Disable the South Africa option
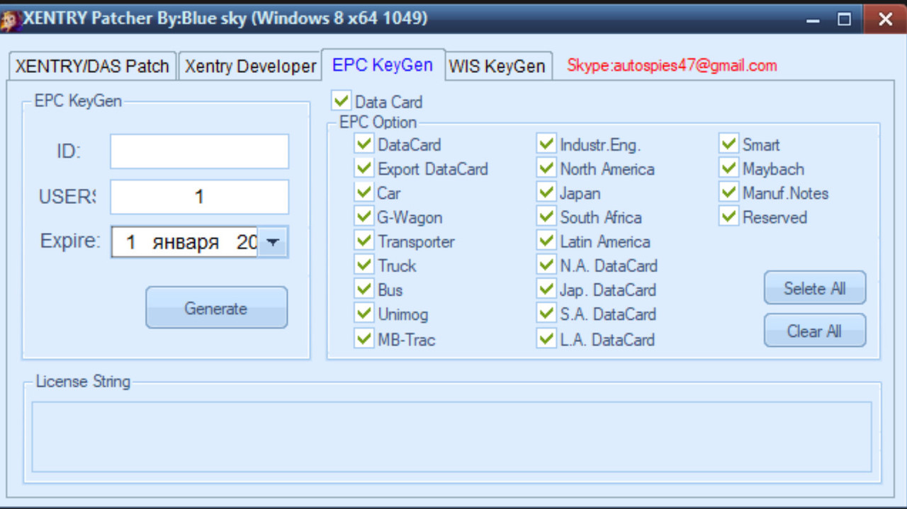The height and width of the screenshot is (509, 907). click(546, 217)
